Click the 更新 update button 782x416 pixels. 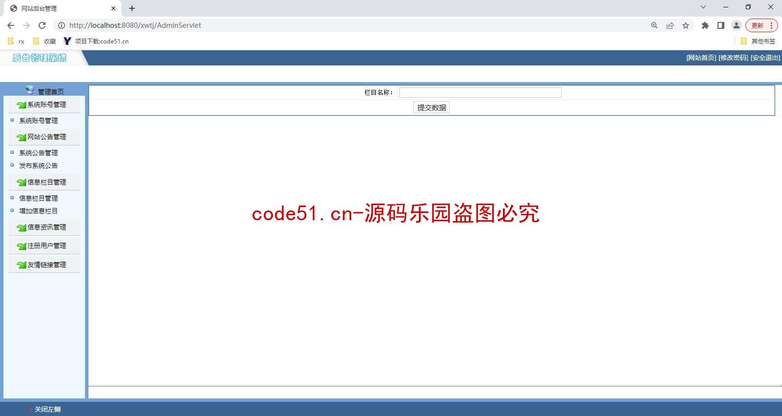click(758, 25)
